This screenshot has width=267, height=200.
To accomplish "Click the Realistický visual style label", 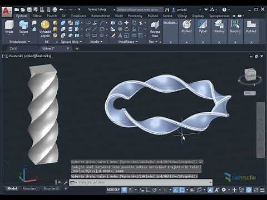I will tap(43, 56).
